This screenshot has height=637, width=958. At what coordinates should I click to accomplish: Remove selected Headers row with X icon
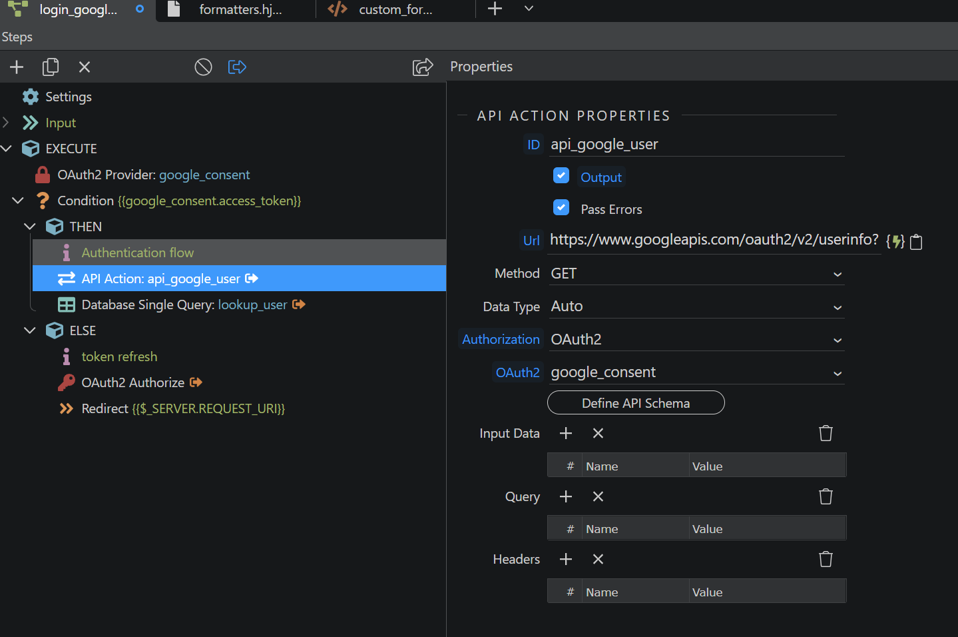coord(598,560)
